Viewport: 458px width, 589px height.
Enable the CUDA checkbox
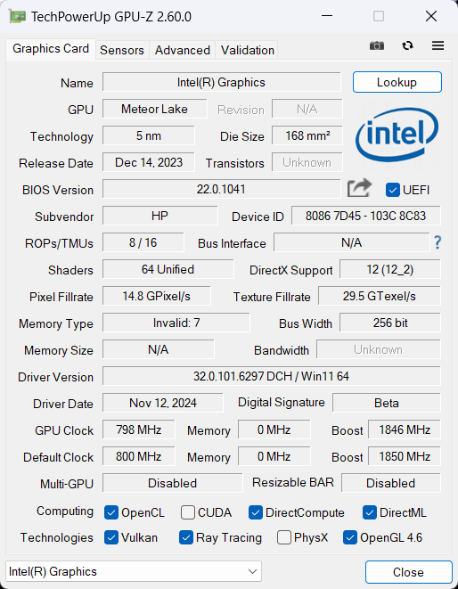coord(187,512)
